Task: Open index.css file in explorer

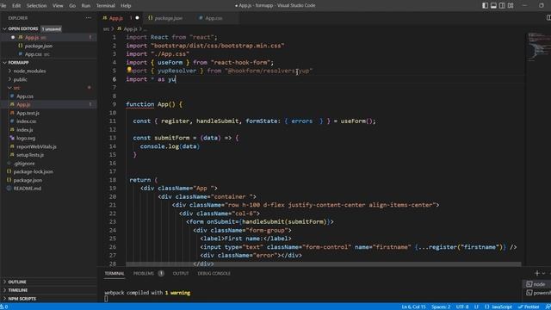Action: [26, 121]
